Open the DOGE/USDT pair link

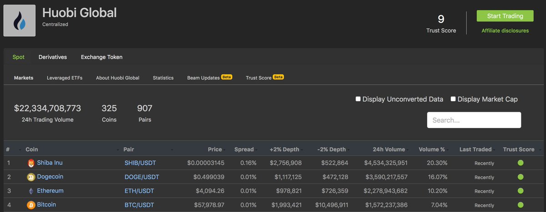tap(142, 177)
